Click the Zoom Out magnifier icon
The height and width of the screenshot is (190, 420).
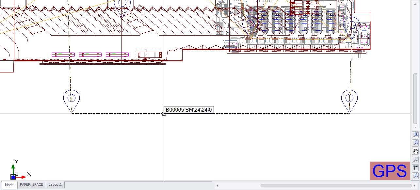pyautogui.click(x=416, y=143)
